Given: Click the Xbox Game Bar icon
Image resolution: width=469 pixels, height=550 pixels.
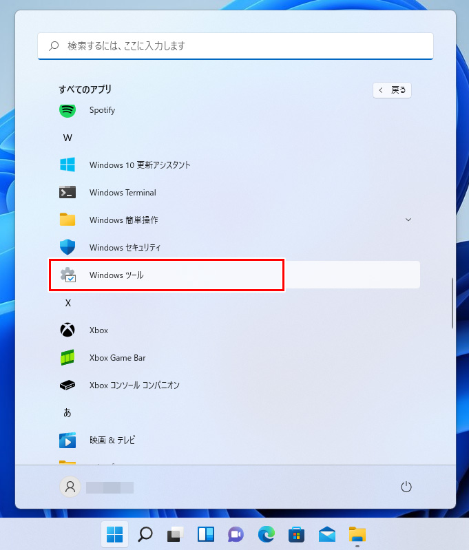Looking at the screenshot, I should 67,357.
